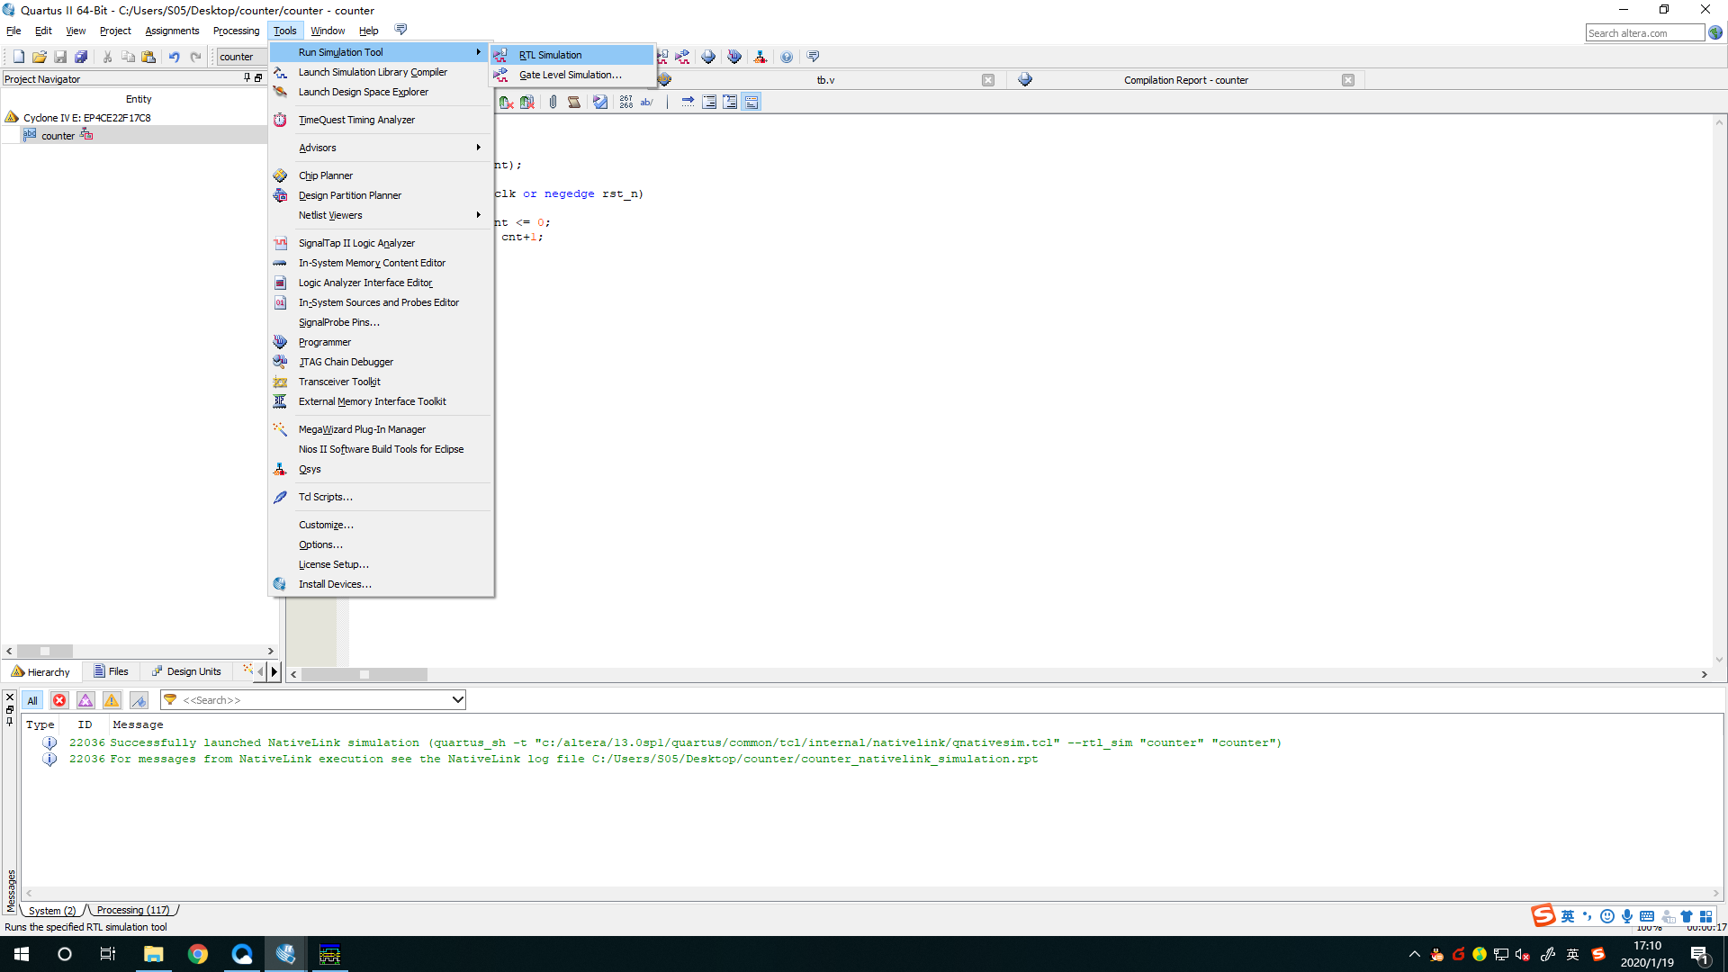The width and height of the screenshot is (1728, 972).
Task: Click the ab/ find-replace icon
Action: tap(646, 102)
